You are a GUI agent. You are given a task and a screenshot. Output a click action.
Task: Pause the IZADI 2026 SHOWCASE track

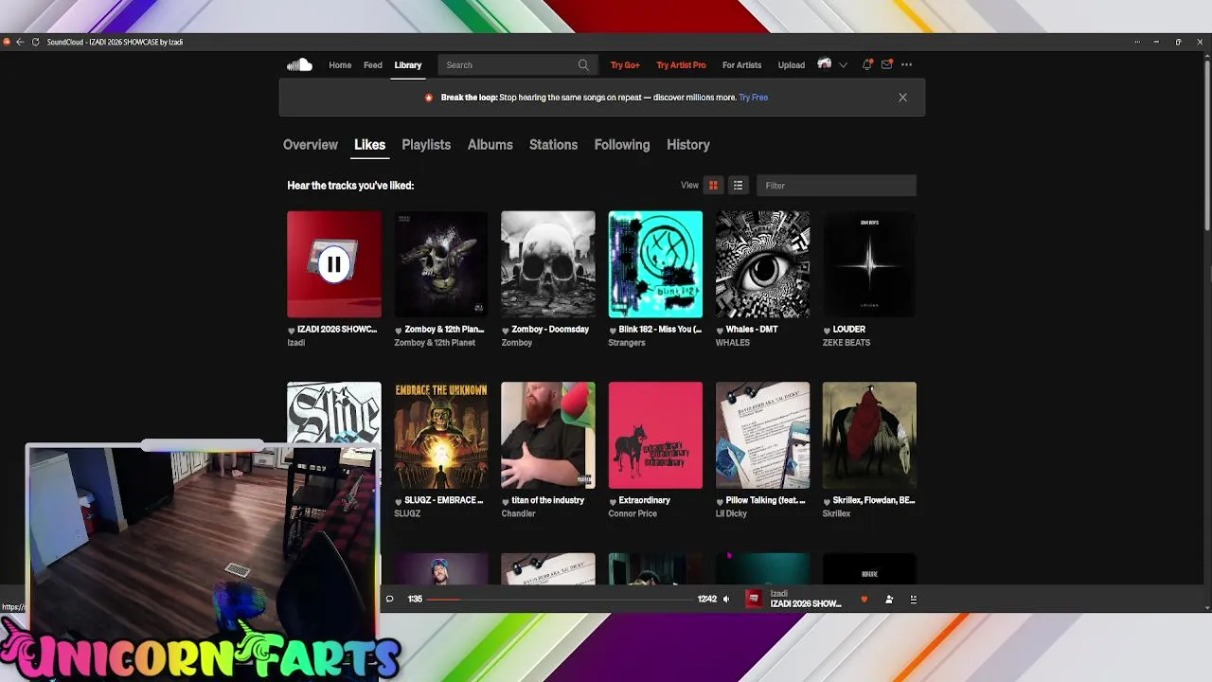[333, 264]
